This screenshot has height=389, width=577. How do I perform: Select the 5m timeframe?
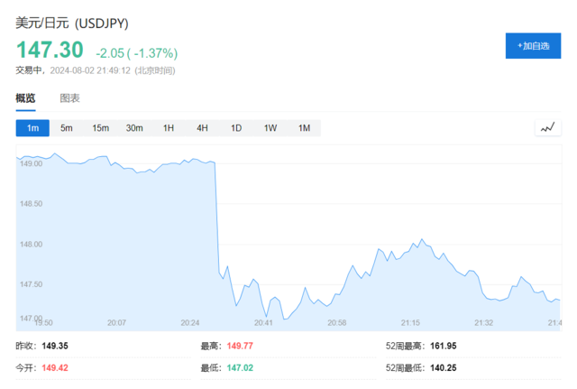(67, 128)
